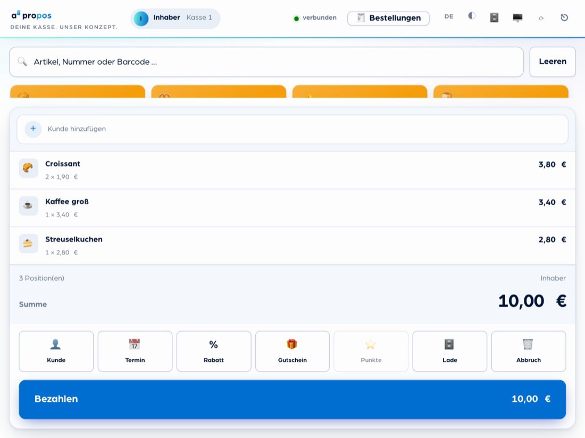This screenshot has height=438, width=585.
Task: Click the Kunde hinzufügen field
Action: [x=292, y=129]
